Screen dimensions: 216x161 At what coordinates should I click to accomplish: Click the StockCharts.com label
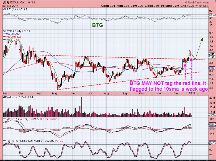[x=197, y=2]
